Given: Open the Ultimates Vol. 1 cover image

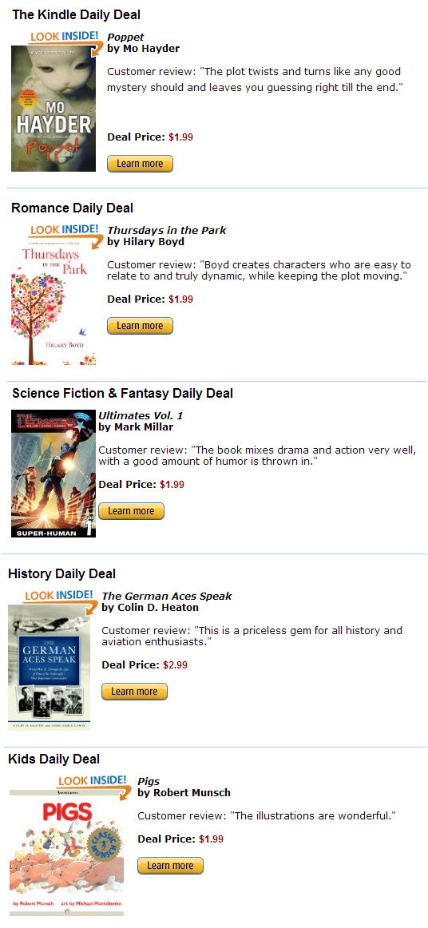Looking at the screenshot, I should pyautogui.click(x=53, y=474).
